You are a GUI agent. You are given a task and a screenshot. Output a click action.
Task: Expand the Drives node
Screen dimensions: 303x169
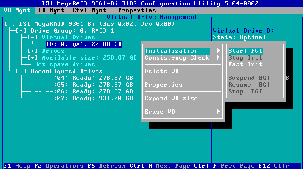coord(33,51)
